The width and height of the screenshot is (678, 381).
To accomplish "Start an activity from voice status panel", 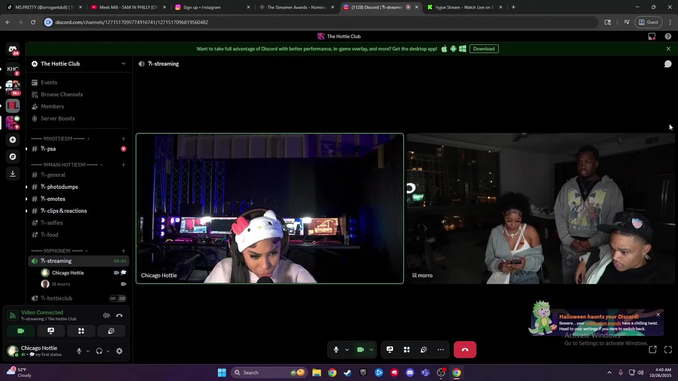I will (x=81, y=331).
